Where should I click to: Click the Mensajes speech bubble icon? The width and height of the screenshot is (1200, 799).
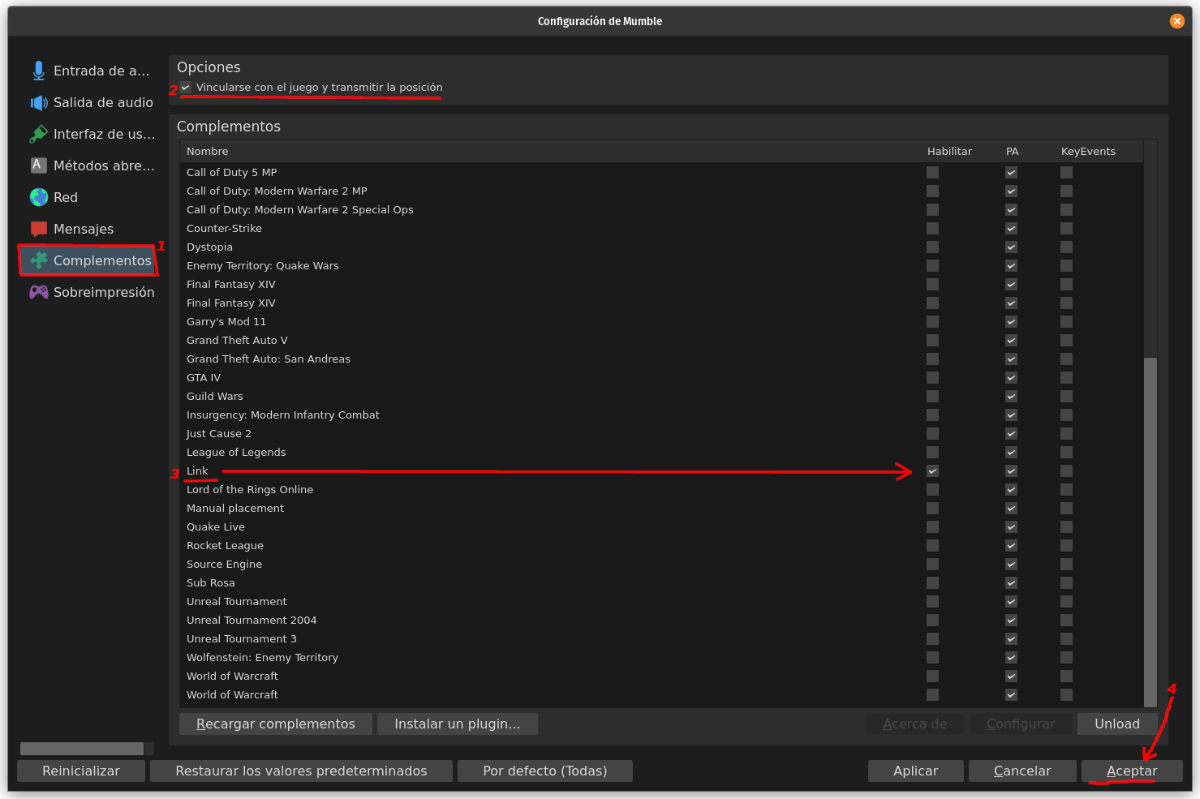(38, 230)
